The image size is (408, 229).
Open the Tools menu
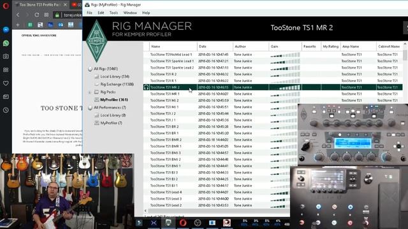[x=113, y=13]
